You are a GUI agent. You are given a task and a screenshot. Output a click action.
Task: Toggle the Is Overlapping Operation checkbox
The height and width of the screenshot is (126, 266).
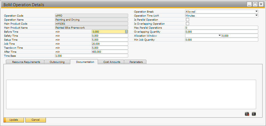(187, 24)
